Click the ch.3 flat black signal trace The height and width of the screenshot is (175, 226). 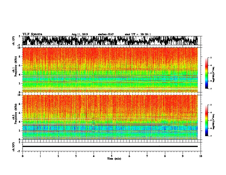(x=110, y=146)
